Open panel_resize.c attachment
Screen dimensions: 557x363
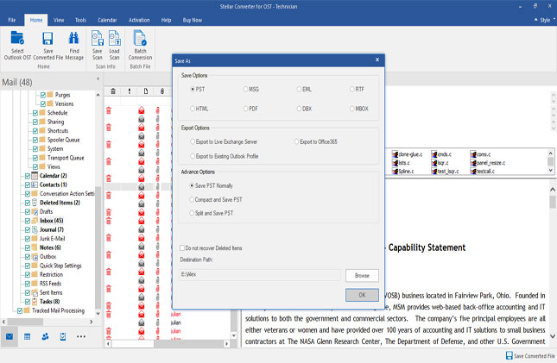click(487, 163)
